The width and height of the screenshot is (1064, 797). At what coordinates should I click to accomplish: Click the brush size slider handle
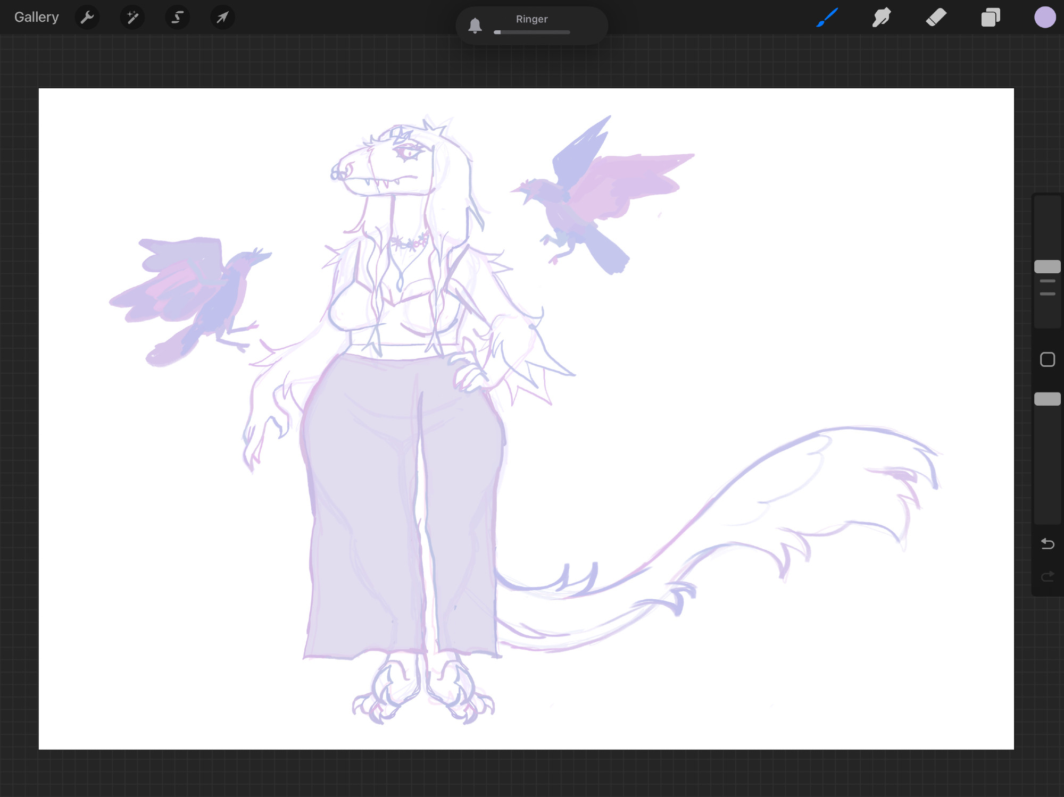[x=1047, y=266]
